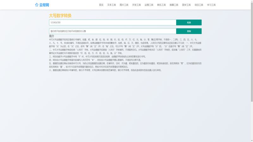Image resolution: width=253 pixels, height=142 pixels.
Task: Click the star logo icon beside 云帮网
Action: 37,5
